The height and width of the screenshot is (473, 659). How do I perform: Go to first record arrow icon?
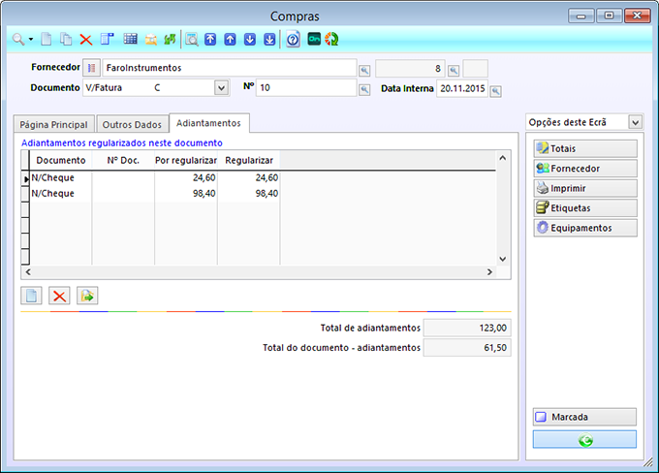(210, 40)
